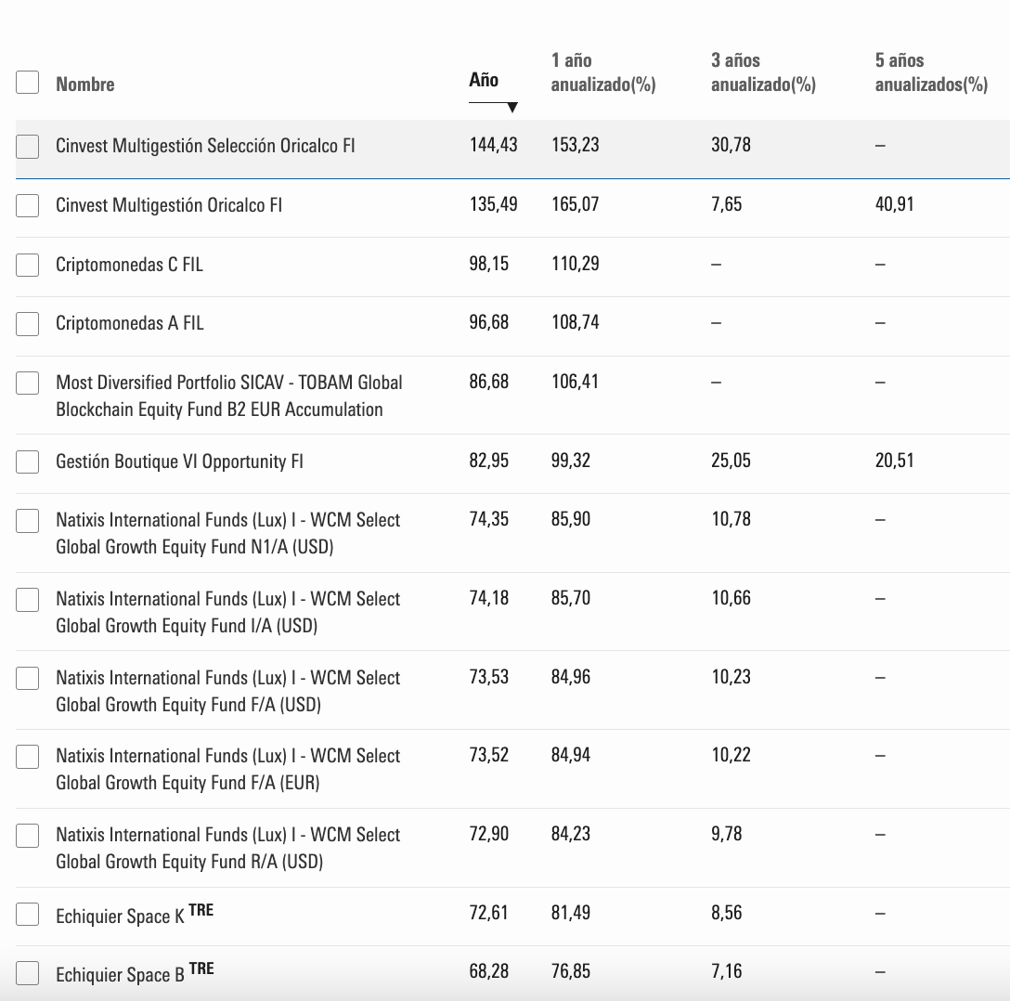Click the 3-year value 25,05

(x=732, y=461)
